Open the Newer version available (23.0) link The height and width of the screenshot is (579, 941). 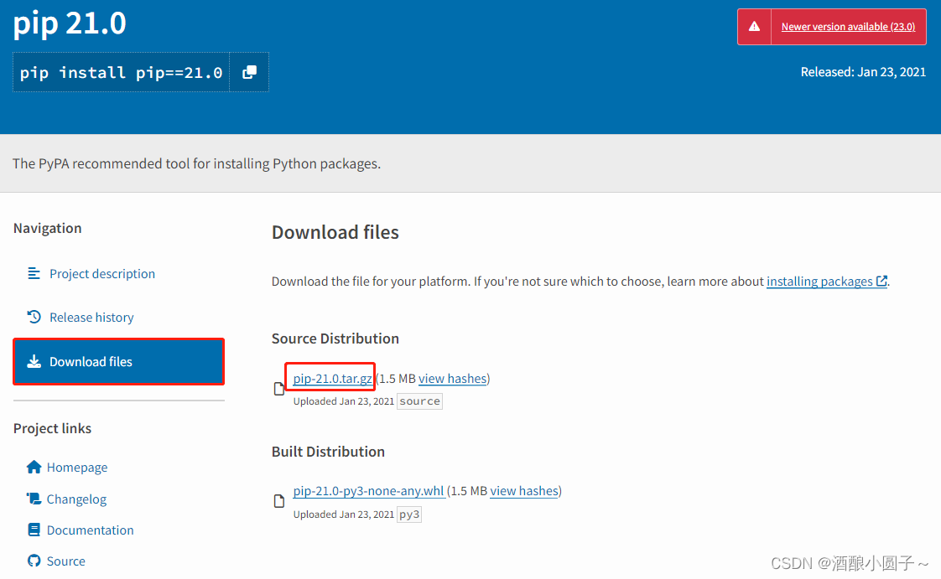[848, 26]
